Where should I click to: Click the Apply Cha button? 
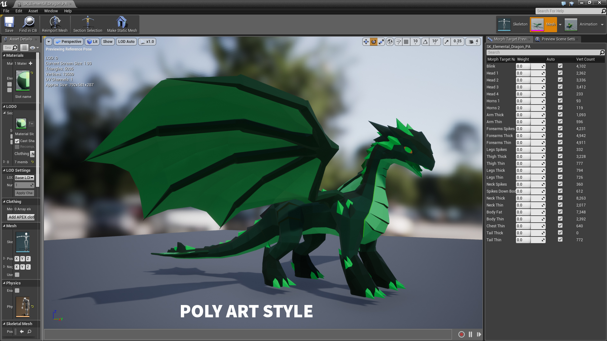click(24, 193)
